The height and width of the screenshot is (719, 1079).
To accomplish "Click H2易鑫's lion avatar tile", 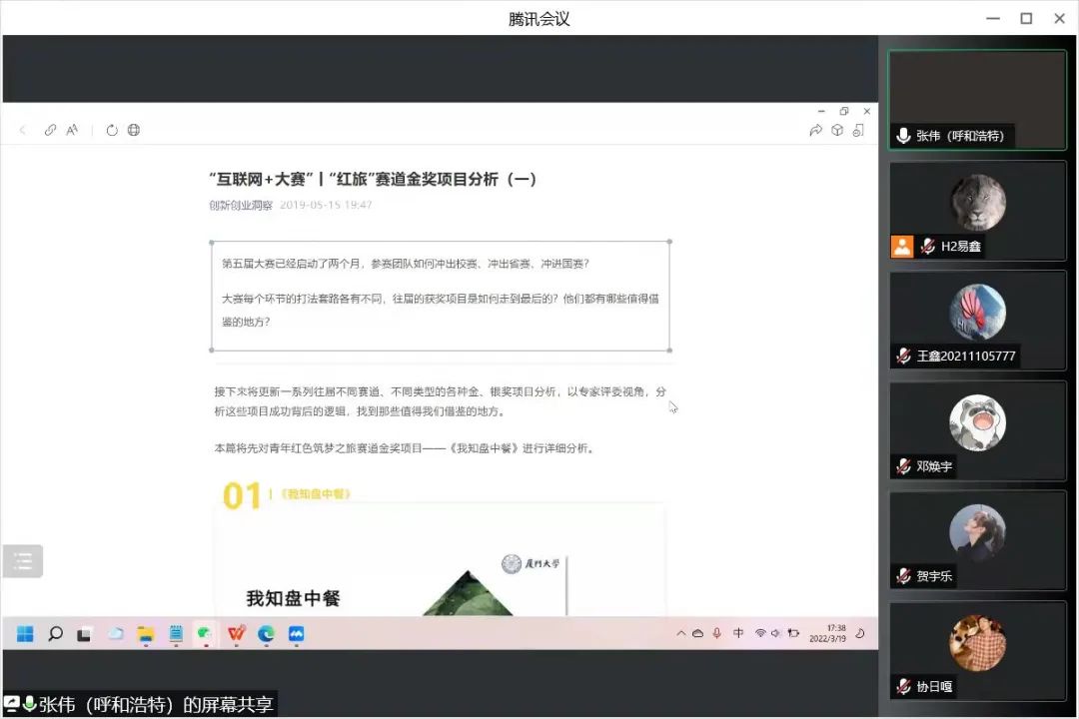I will point(977,205).
